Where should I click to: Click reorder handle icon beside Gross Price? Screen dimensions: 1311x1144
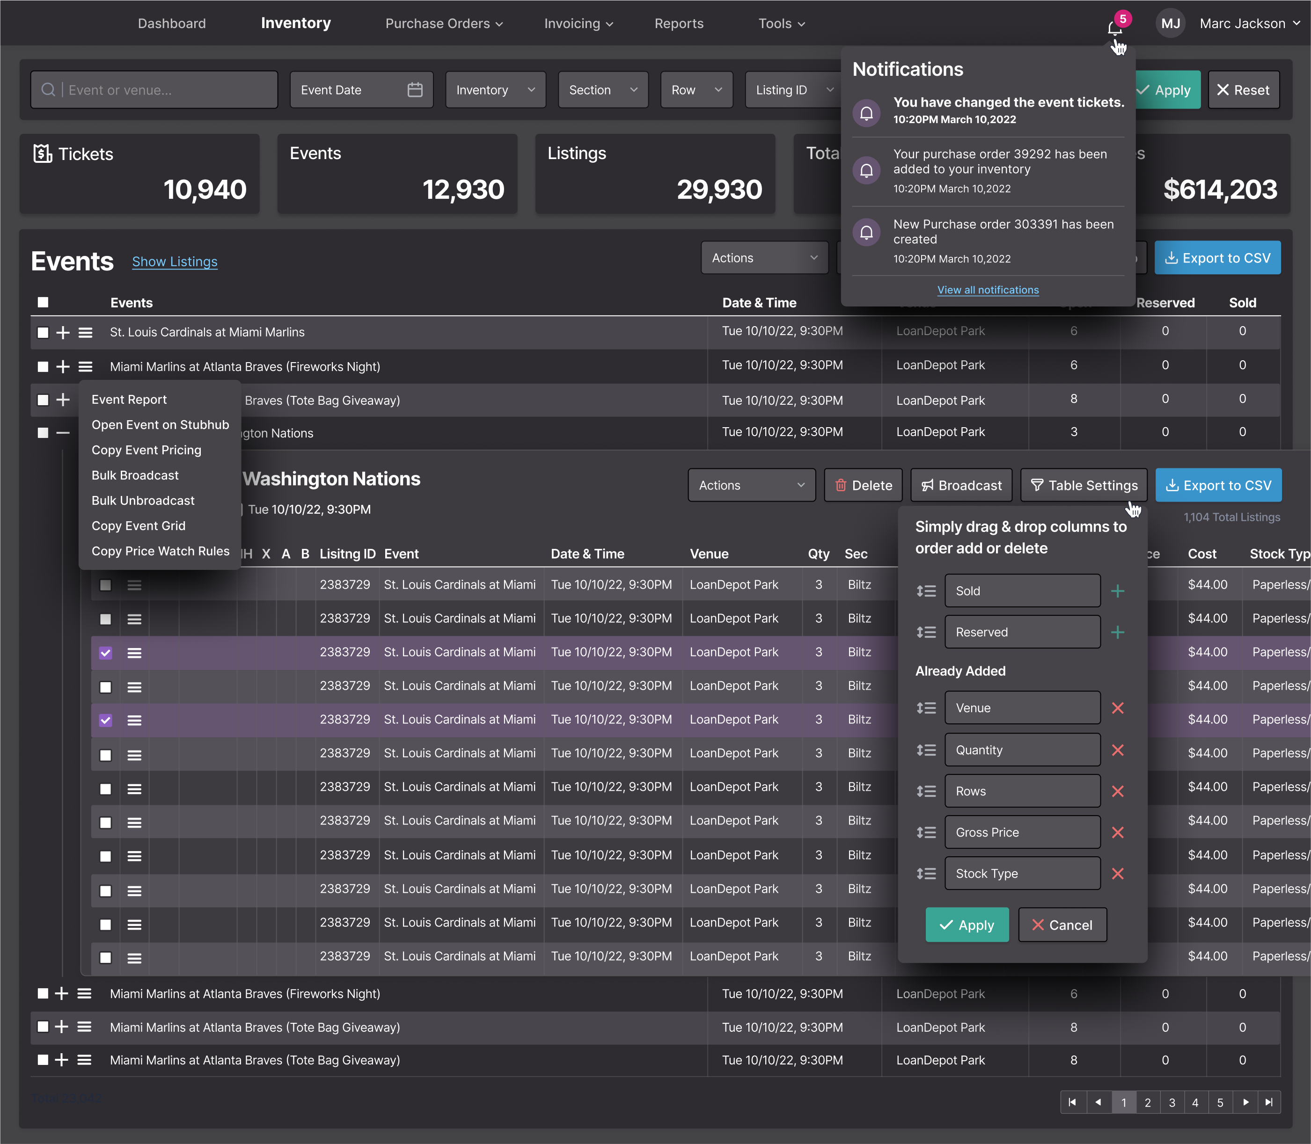pyautogui.click(x=926, y=832)
